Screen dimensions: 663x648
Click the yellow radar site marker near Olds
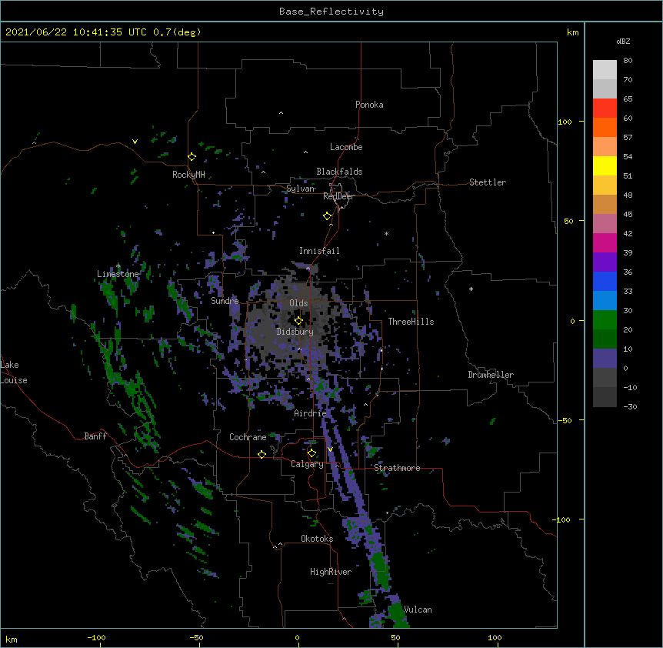point(298,321)
